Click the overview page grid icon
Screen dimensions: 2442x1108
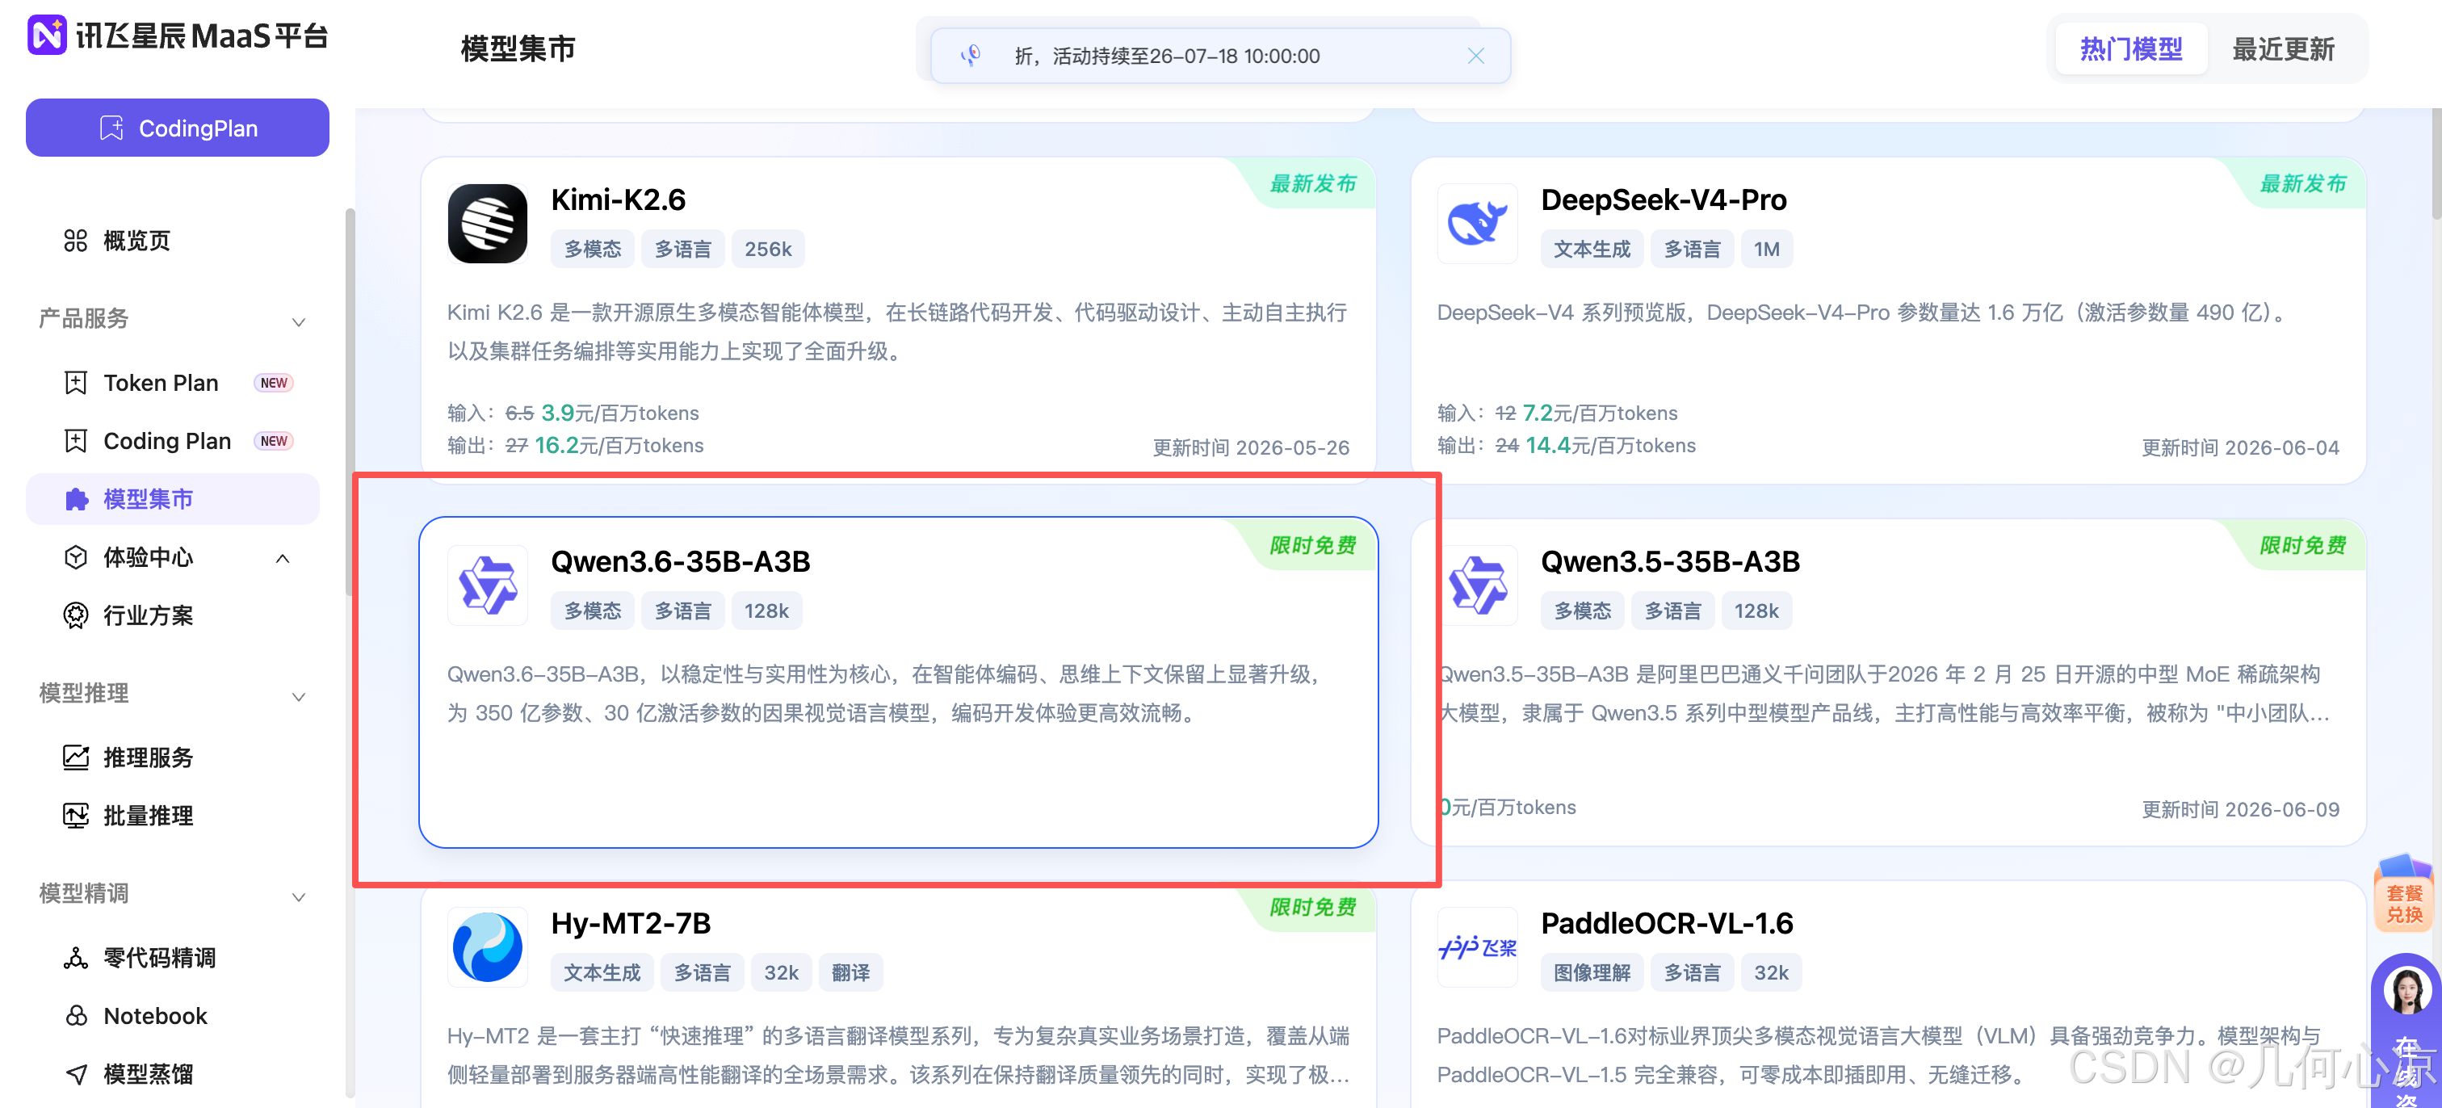click(76, 241)
